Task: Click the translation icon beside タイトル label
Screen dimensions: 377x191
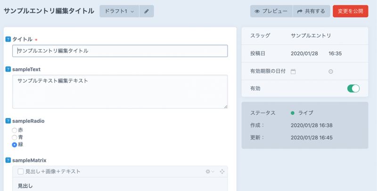Action: (8, 40)
